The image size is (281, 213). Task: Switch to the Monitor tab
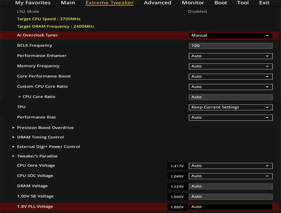(x=193, y=3)
